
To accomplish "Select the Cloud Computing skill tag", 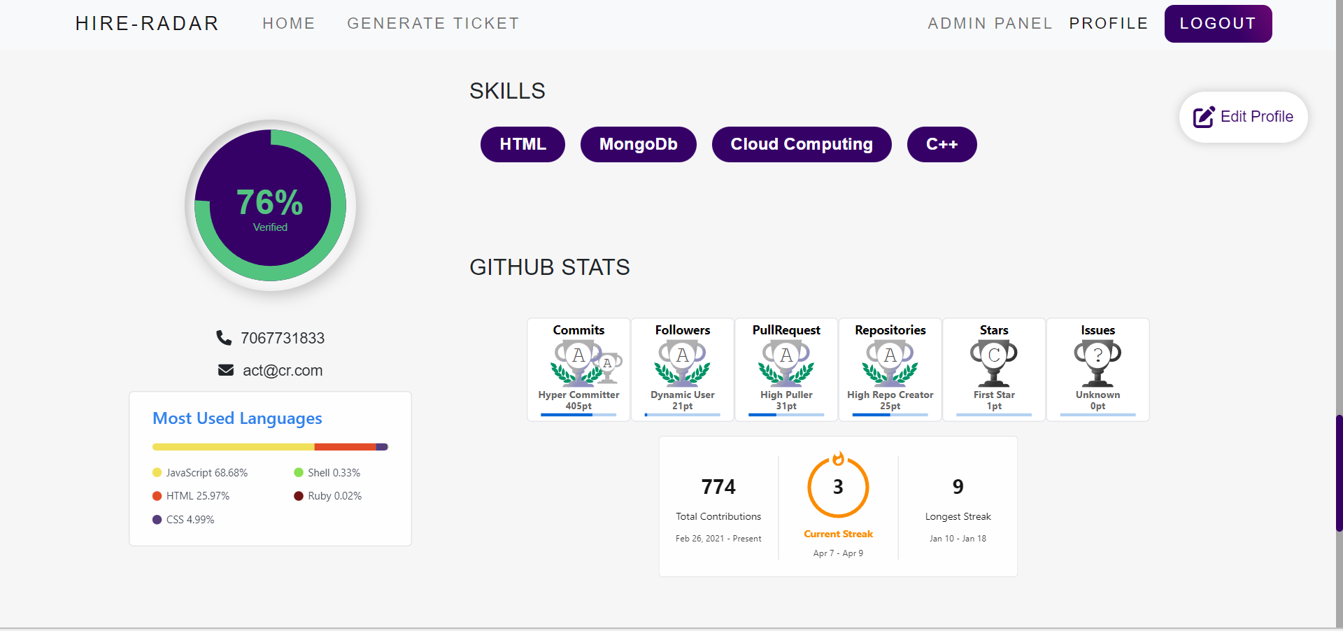I will (x=802, y=144).
